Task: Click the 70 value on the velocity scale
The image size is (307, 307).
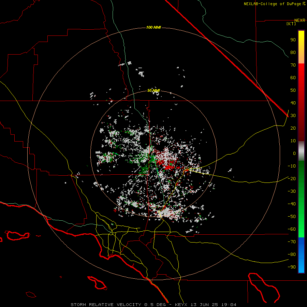Action: pos(293,65)
